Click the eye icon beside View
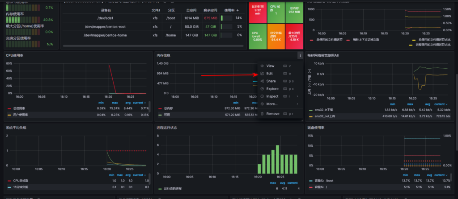Image resolution: width=458 pixels, height=199 pixels. pos(262,66)
